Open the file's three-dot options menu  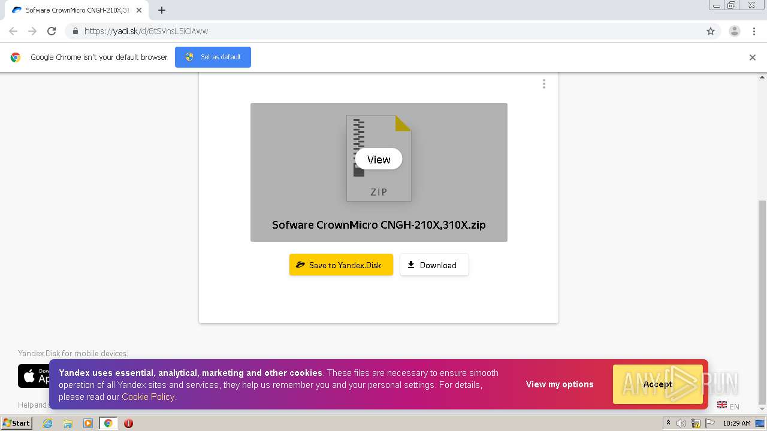pyautogui.click(x=544, y=84)
